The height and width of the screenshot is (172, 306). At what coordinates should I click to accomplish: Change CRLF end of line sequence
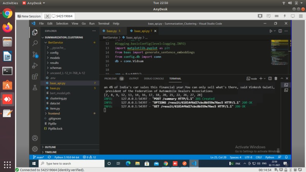point(259,157)
